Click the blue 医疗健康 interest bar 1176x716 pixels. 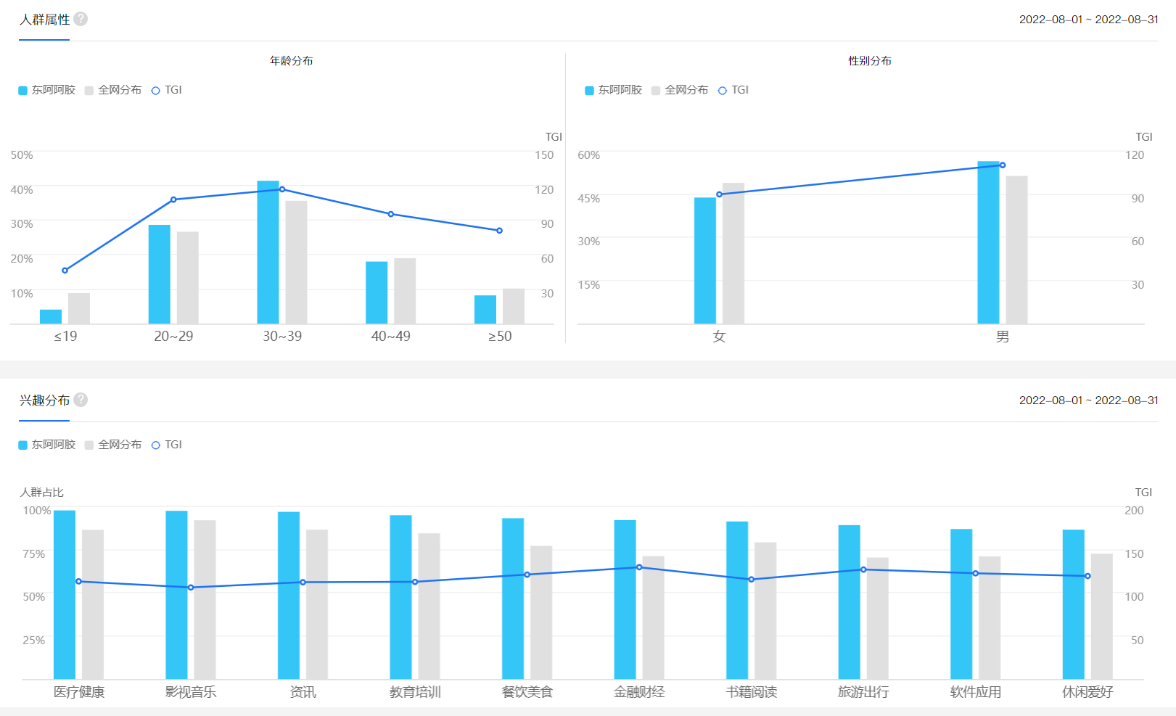pos(65,595)
